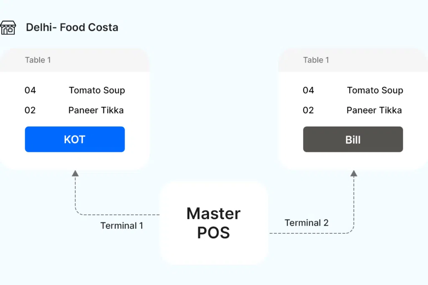Select Tomato Soup in the KOT card
This screenshot has width=428, height=285.
[97, 90]
